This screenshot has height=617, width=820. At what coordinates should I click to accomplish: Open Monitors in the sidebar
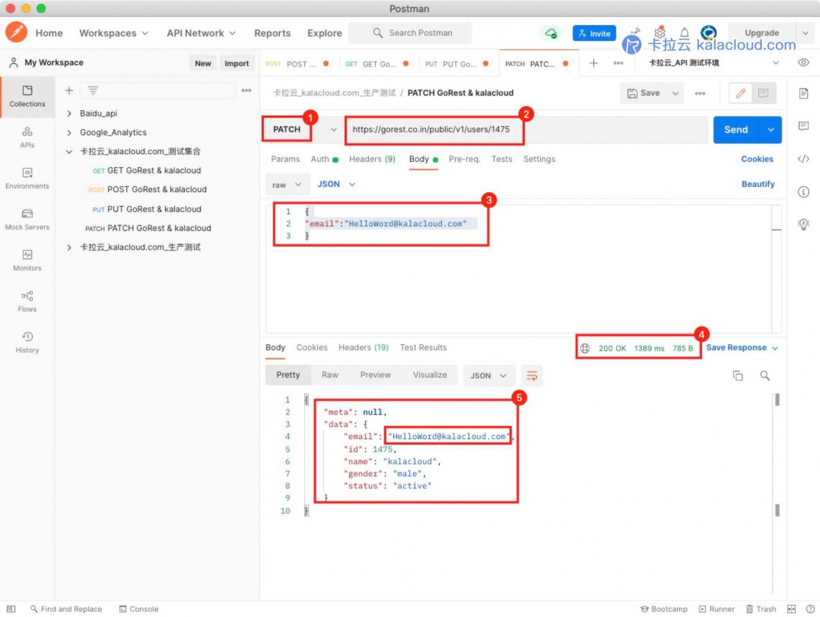pyautogui.click(x=27, y=260)
